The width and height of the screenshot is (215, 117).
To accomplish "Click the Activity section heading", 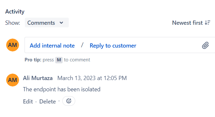I will (x=15, y=12).
